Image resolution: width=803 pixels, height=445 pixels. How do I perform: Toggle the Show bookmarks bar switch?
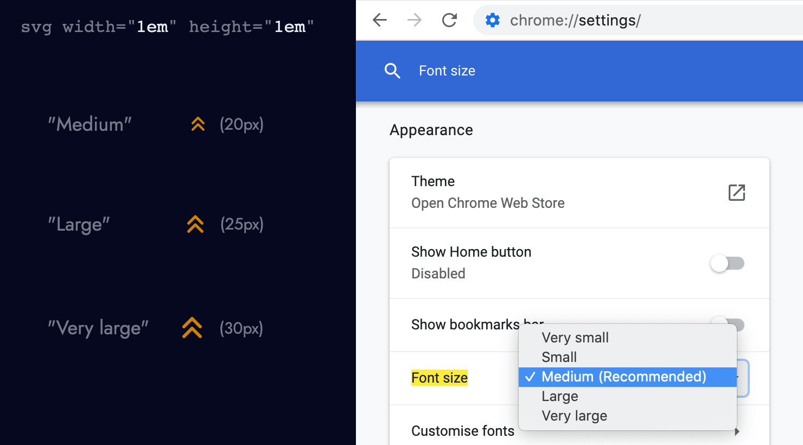tap(727, 323)
